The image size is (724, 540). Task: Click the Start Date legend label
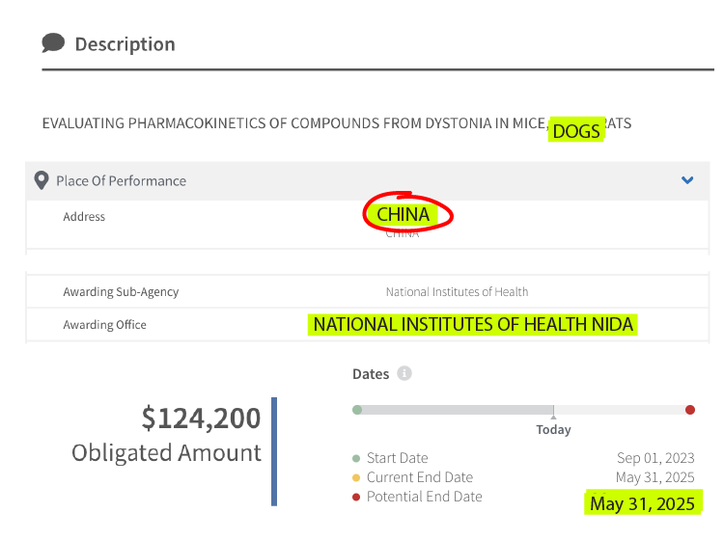click(x=397, y=458)
